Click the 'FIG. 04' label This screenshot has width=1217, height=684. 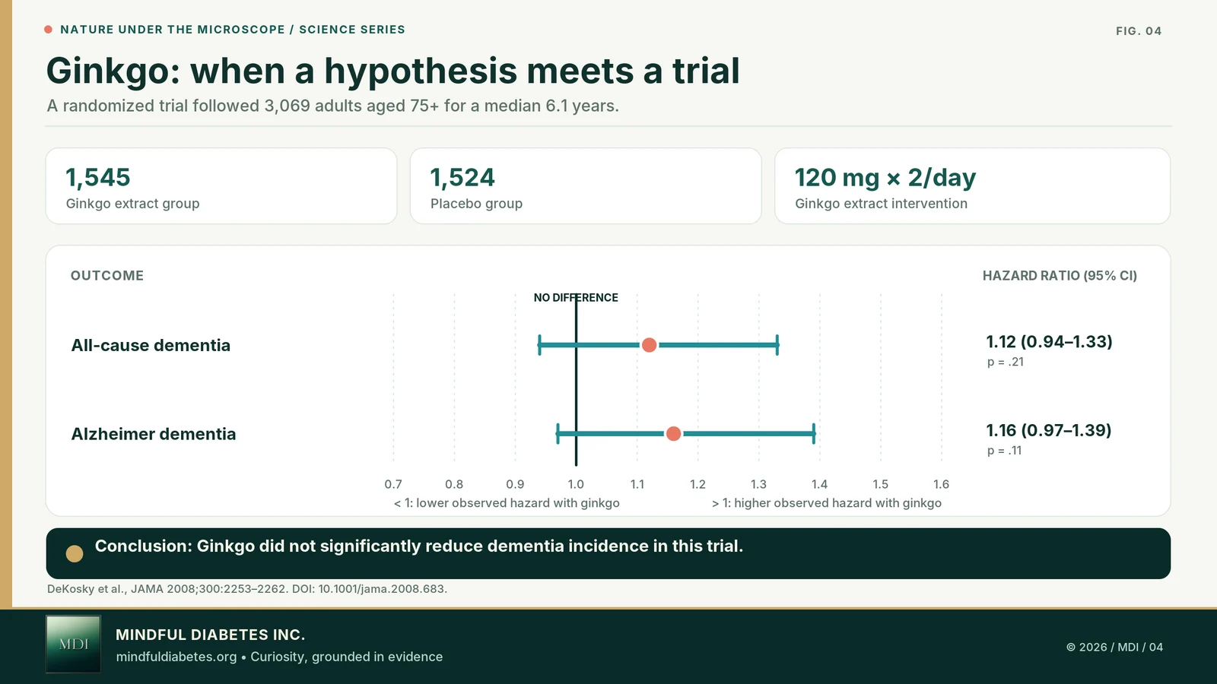pos(1139,31)
